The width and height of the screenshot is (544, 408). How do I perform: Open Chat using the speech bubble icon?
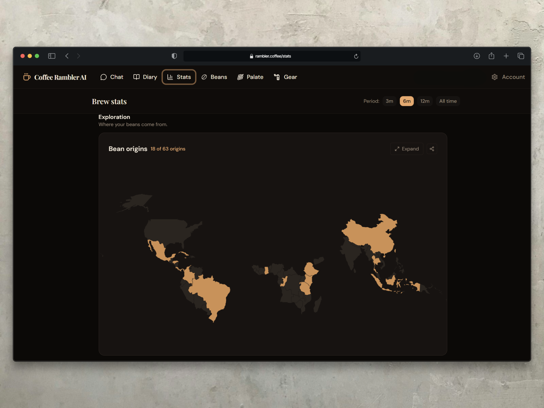coord(104,77)
